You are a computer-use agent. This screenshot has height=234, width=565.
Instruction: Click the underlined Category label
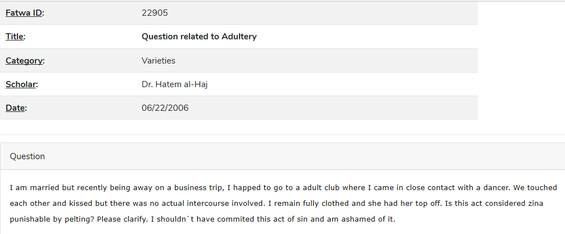point(24,61)
